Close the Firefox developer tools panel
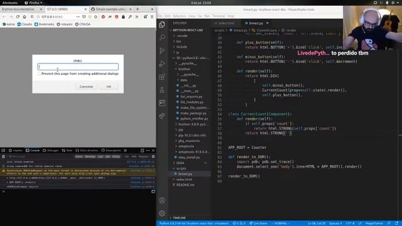Viewport: 402px width, 226px height. (x=153, y=151)
